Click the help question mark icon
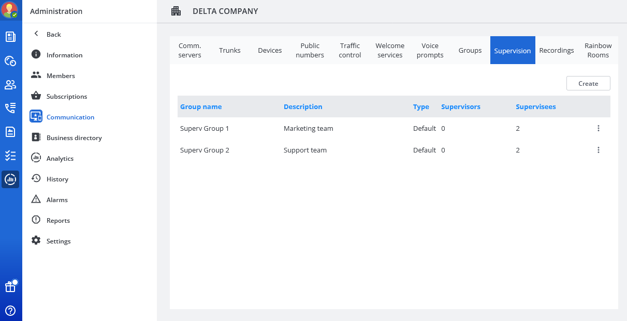The height and width of the screenshot is (321, 627). pyautogui.click(x=10, y=311)
